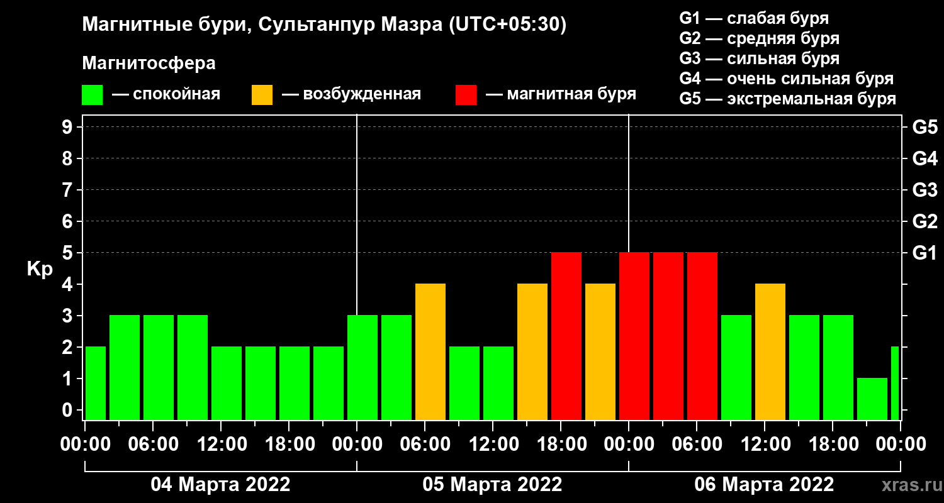The width and height of the screenshot is (944, 503).
Task: Click 'G1 — слабая буря' legend line
Action: 754,18
